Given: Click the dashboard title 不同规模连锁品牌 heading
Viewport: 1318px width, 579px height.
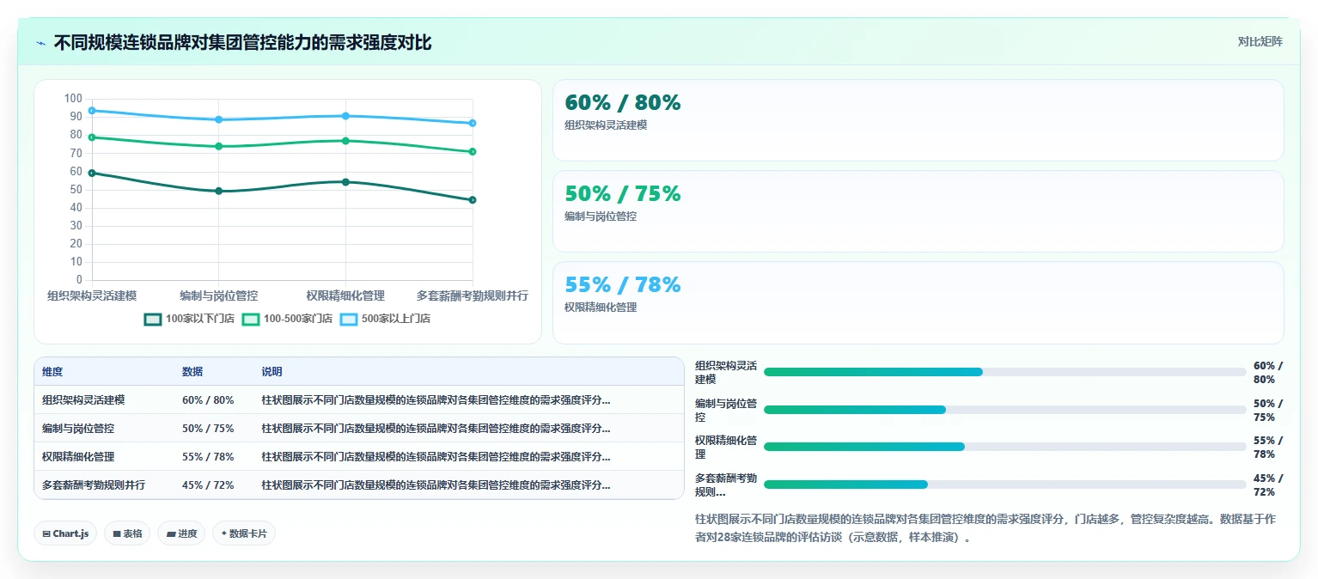Looking at the screenshot, I should 243,43.
